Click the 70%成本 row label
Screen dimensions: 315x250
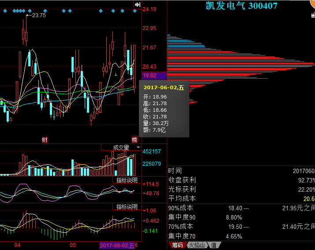180,227
